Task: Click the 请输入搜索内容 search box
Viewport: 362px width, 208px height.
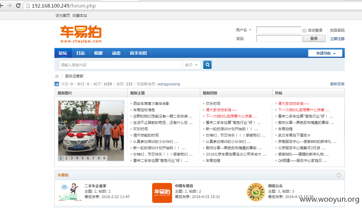Action: tap(121, 65)
